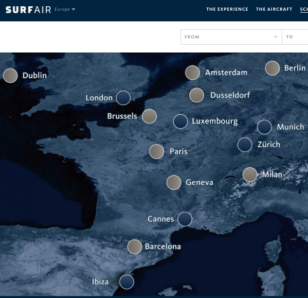Click the London destination marker
This screenshot has height=298, width=308.
pos(123,98)
